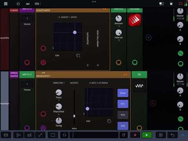188x141 pixels.
Task: Select the bottom MIDI to CV Voices value
Action: coord(27,84)
